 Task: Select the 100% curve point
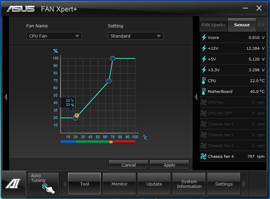(113, 58)
